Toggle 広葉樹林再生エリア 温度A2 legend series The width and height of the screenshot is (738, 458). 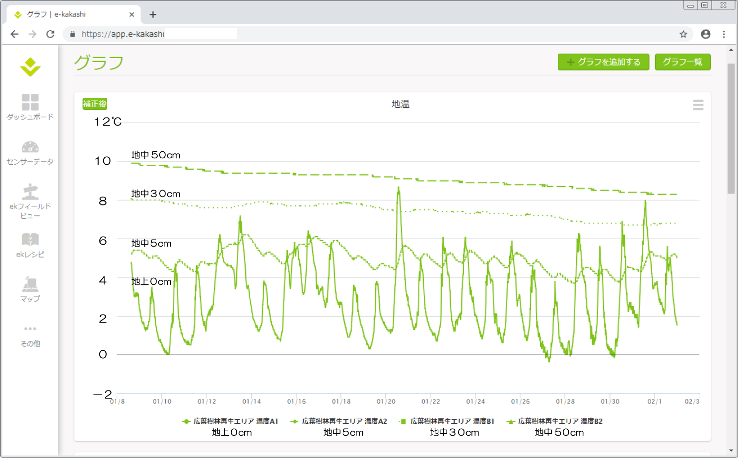pyautogui.click(x=339, y=421)
